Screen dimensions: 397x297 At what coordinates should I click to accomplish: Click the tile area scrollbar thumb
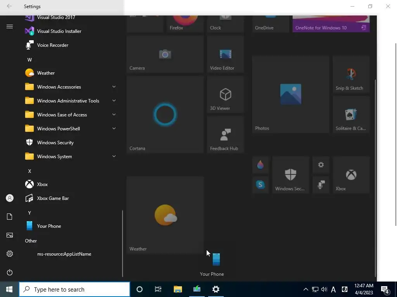375,178
